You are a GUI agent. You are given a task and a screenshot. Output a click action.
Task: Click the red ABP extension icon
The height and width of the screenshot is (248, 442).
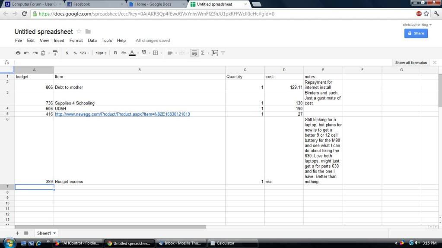click(x=419, y=13)
